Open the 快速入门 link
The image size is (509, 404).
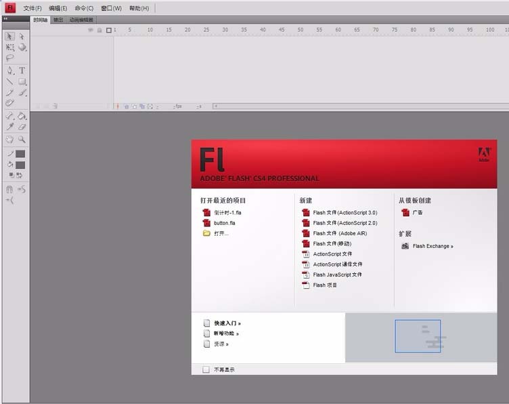pos(222,323)
